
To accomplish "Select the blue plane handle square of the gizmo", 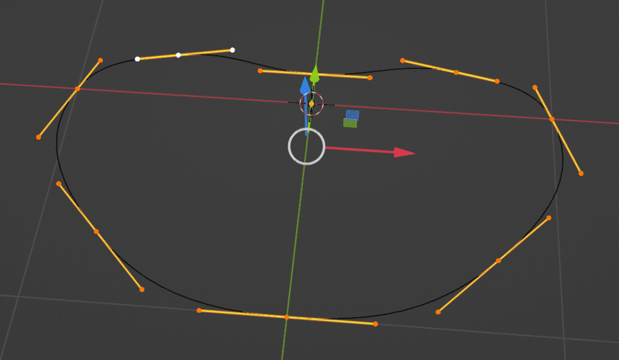I will pyautogui.click(x=352, y=115).
